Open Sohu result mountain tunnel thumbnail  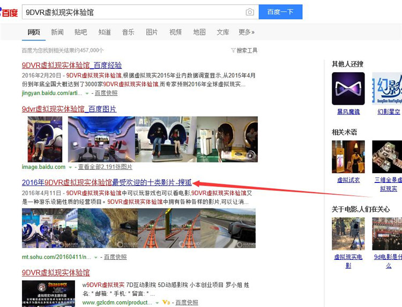(x=108, y=228)
